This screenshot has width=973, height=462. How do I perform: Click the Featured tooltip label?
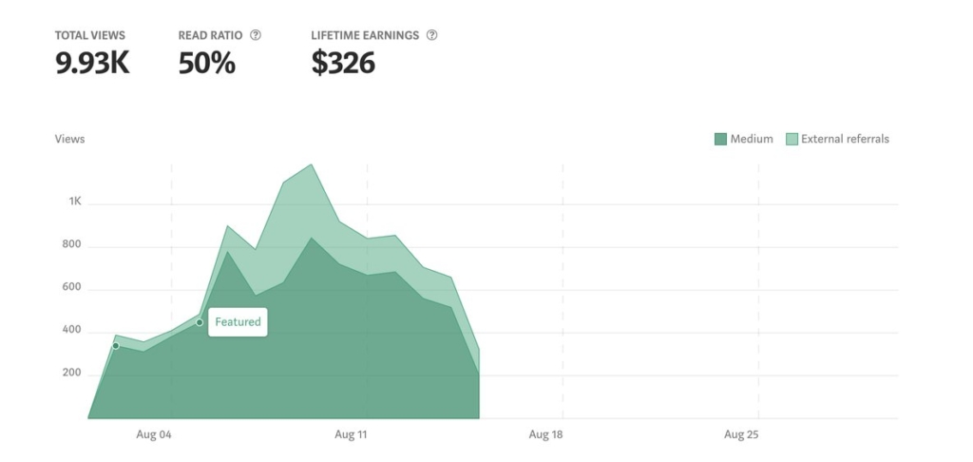(x=238, y=322)
